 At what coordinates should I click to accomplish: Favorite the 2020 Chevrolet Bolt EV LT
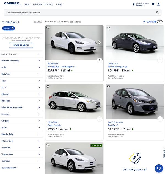click(x=108, y=86)
